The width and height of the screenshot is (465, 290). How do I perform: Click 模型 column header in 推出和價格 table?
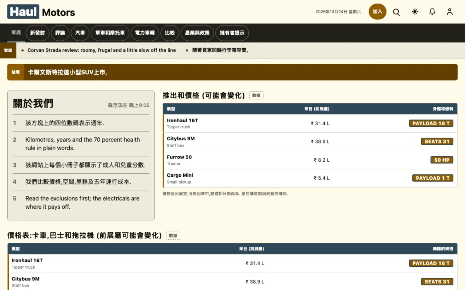click(x=171, y=109)
